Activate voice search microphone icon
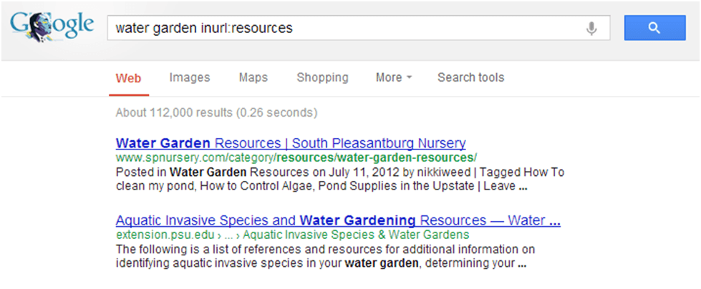The width and height of the screenshot is (701, 289). [591, 28]
